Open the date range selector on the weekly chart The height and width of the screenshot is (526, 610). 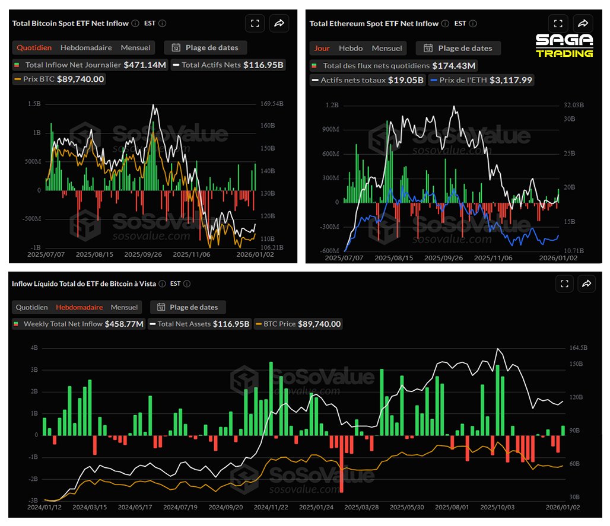click(x=188, y=307)
